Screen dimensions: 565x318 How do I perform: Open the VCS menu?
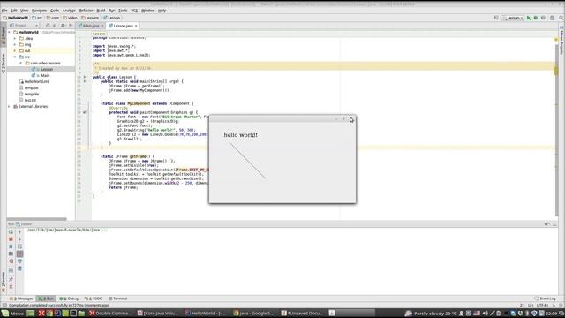[134, 11]
